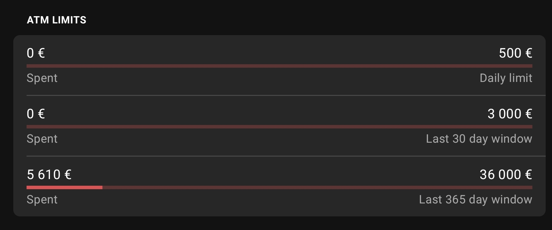Click the Spent label in daily row
Screen dimensions: 552x230
[x=42, y=78]
